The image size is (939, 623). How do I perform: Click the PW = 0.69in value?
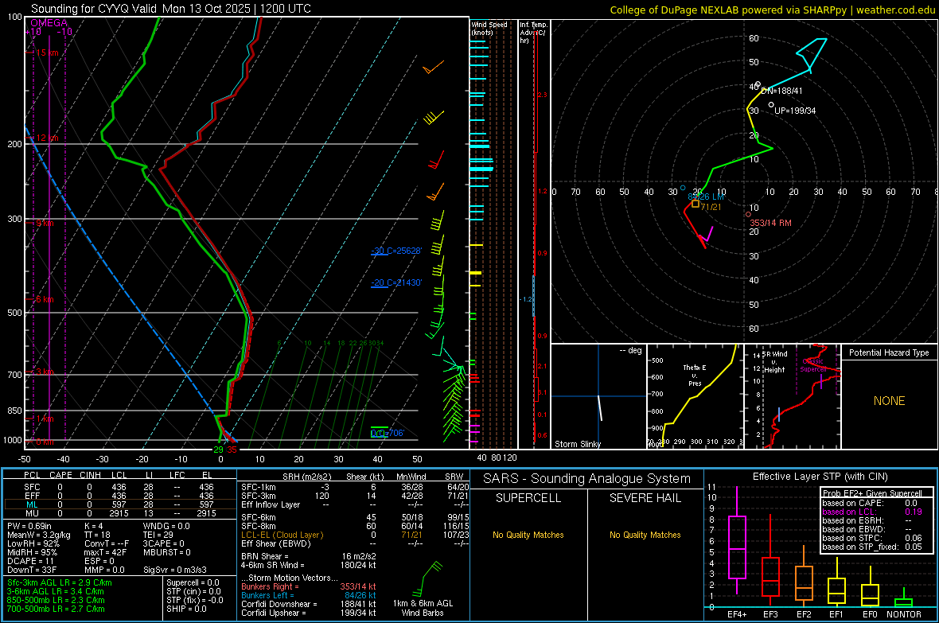(29, 526)
